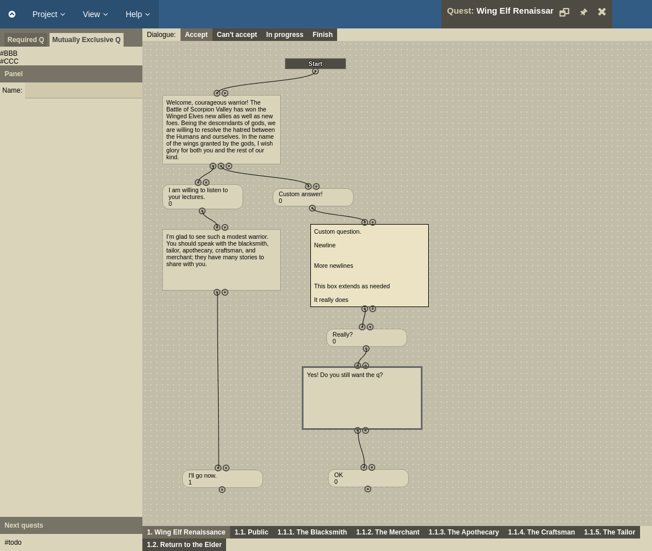Open the Help dropdown menu
Viewport: 652px width, 551px height.
[x=138, y=14]
